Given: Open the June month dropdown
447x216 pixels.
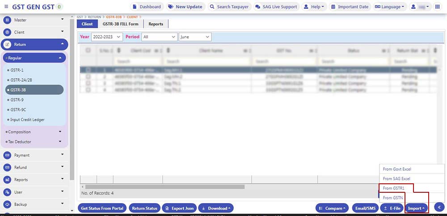Looking at the screenshot, I should (x=194, y=37).
